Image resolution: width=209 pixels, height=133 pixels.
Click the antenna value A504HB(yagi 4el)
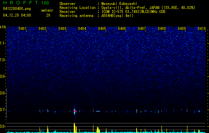[x=117, y=16]
